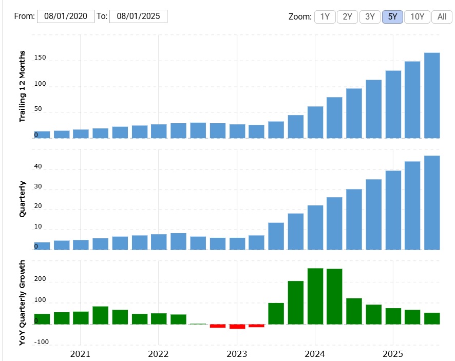Set chart zoom to 1Y
The image size is (455, 361).
click(x=325, y=16)
